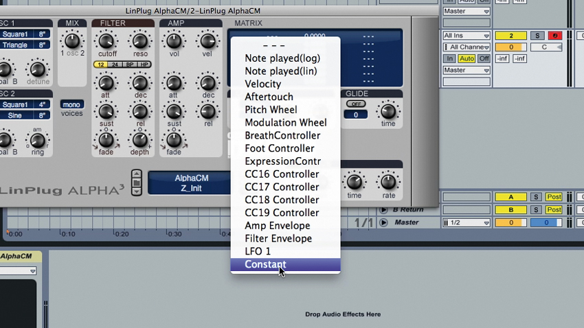Select the BP filter mode

click(130, 65)
